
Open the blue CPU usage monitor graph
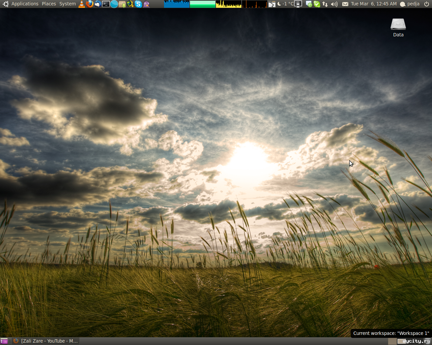click(177, 4)
